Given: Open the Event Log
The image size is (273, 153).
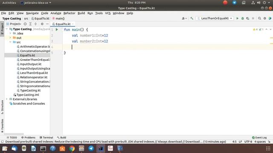Looking at the screenshot, I should (259, 137).
